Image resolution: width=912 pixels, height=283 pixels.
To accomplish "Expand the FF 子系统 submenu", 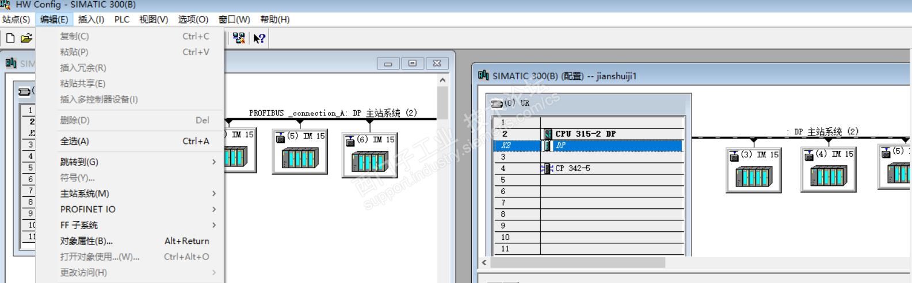I will point(130,225).
